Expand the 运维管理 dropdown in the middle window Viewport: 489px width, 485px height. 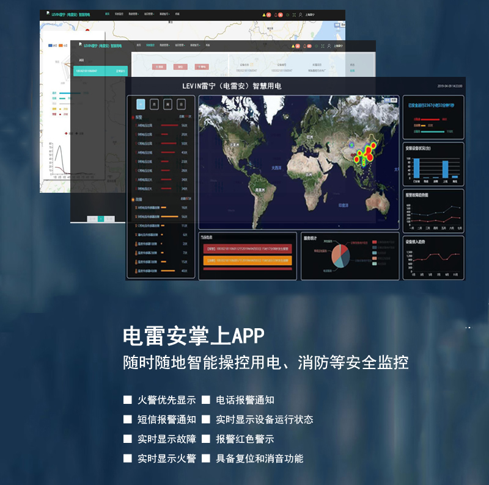(180, 45)
